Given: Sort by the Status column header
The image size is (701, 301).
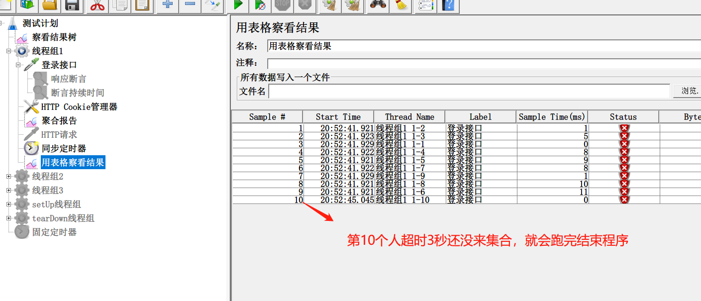Looking at the screenshot, I should pos(623,117).
